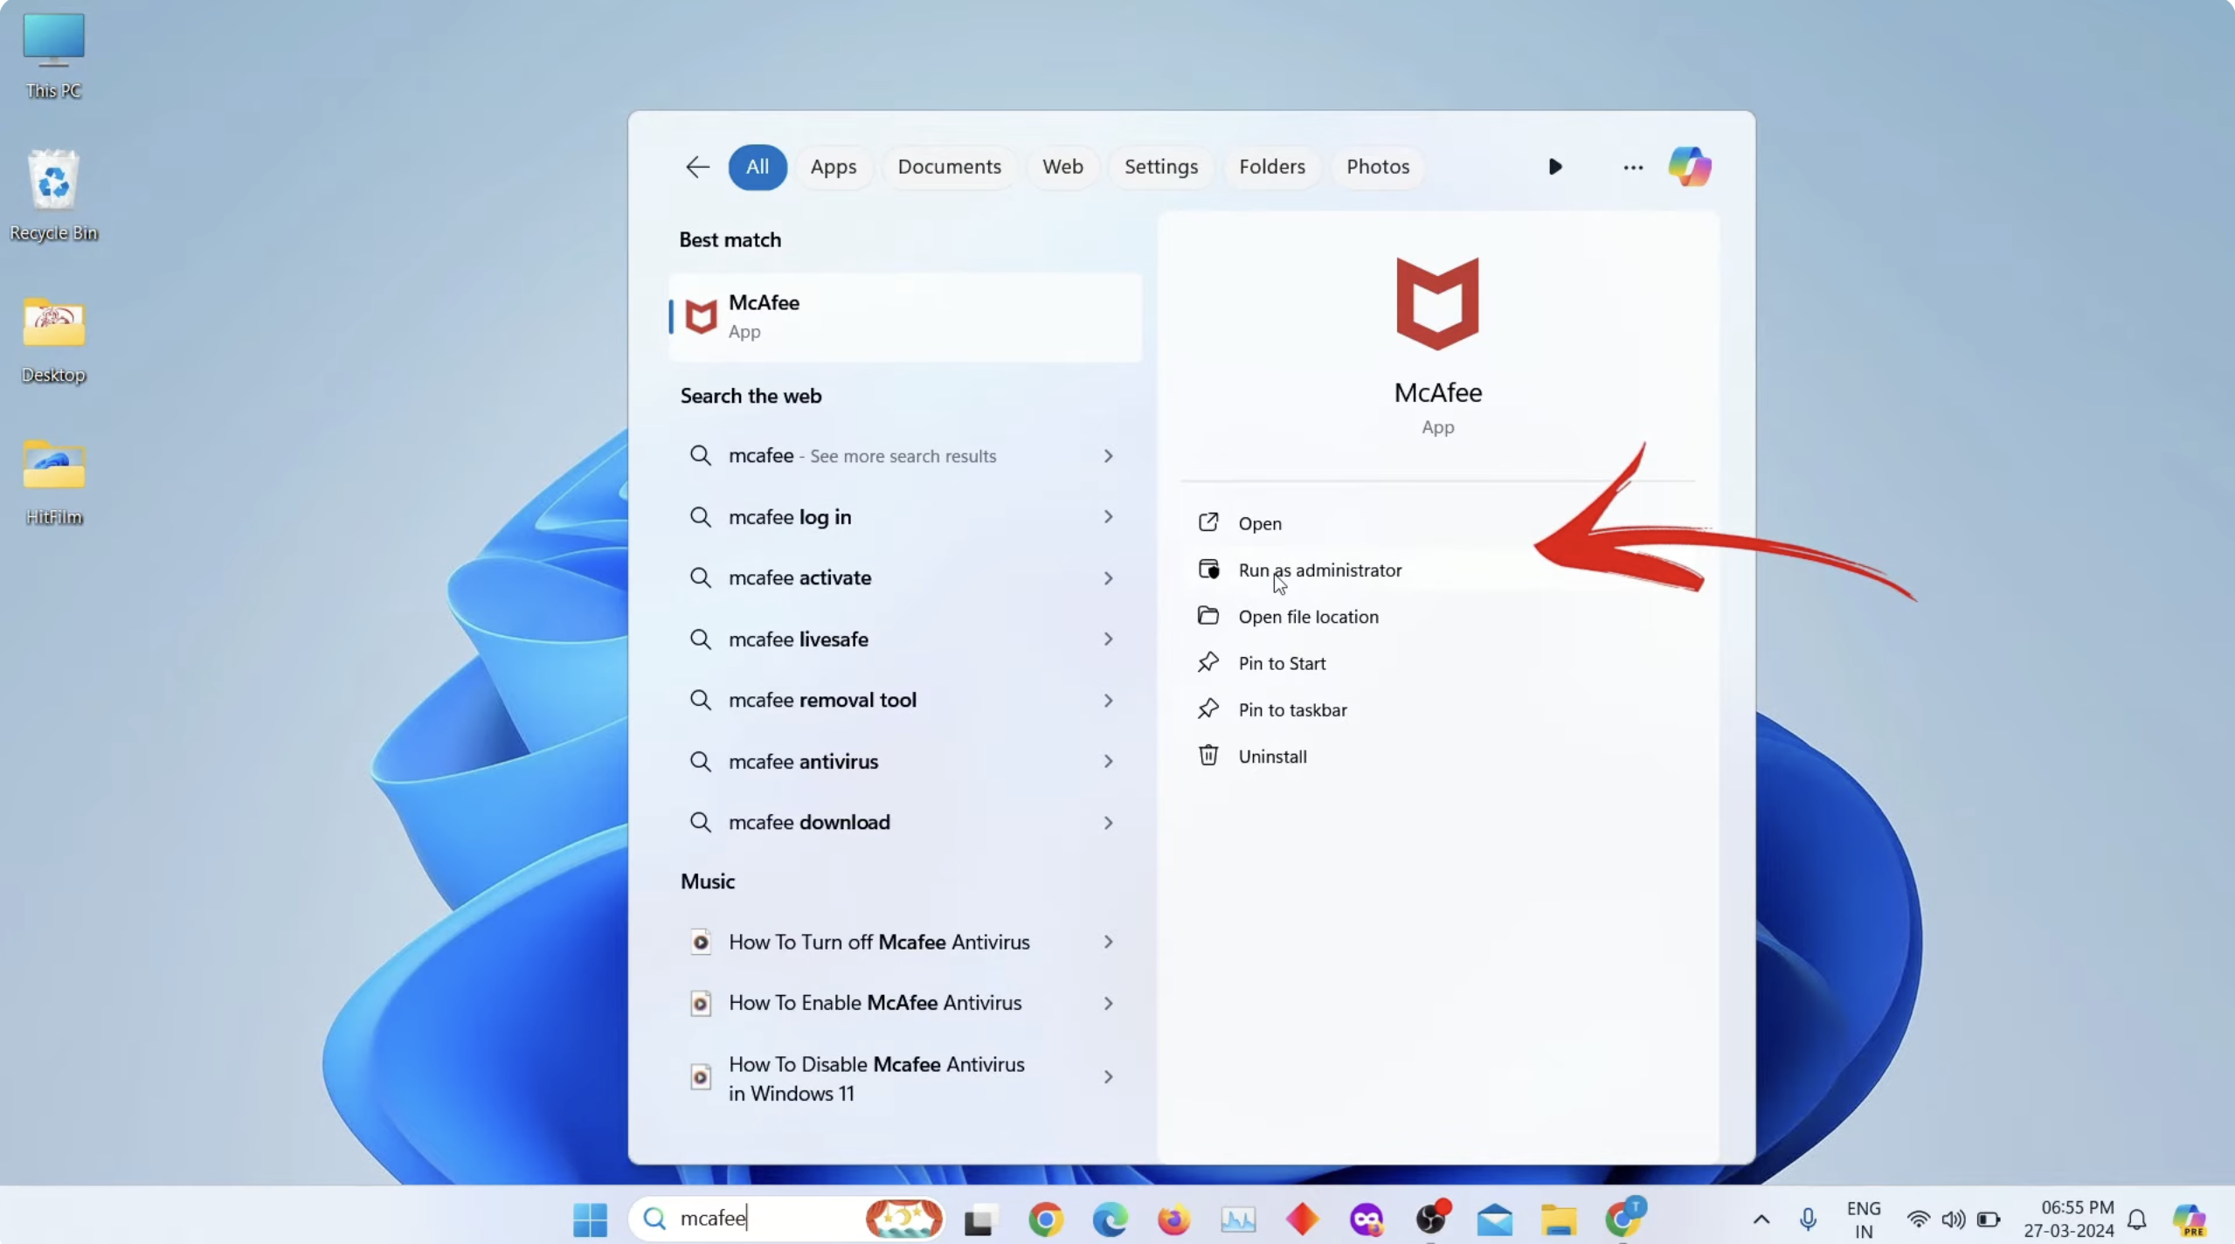Expand mcafee log in suggestion arrow

[1107, 517]
